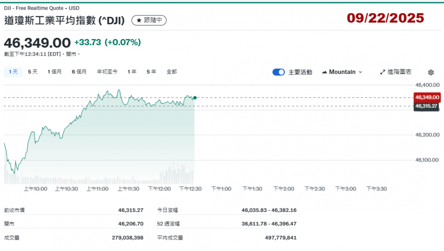Click the red 46,349.00 price label
444x251 pixels.
427,97
